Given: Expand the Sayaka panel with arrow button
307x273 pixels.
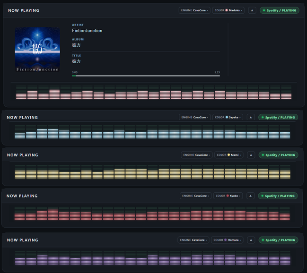Looking at the screenshot, I should point(251,117).
